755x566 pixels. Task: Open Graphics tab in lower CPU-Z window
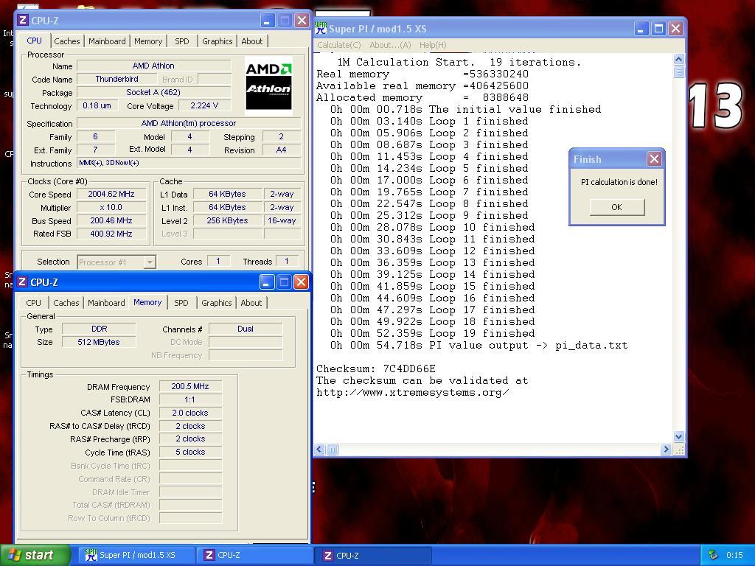click(216, 303)
